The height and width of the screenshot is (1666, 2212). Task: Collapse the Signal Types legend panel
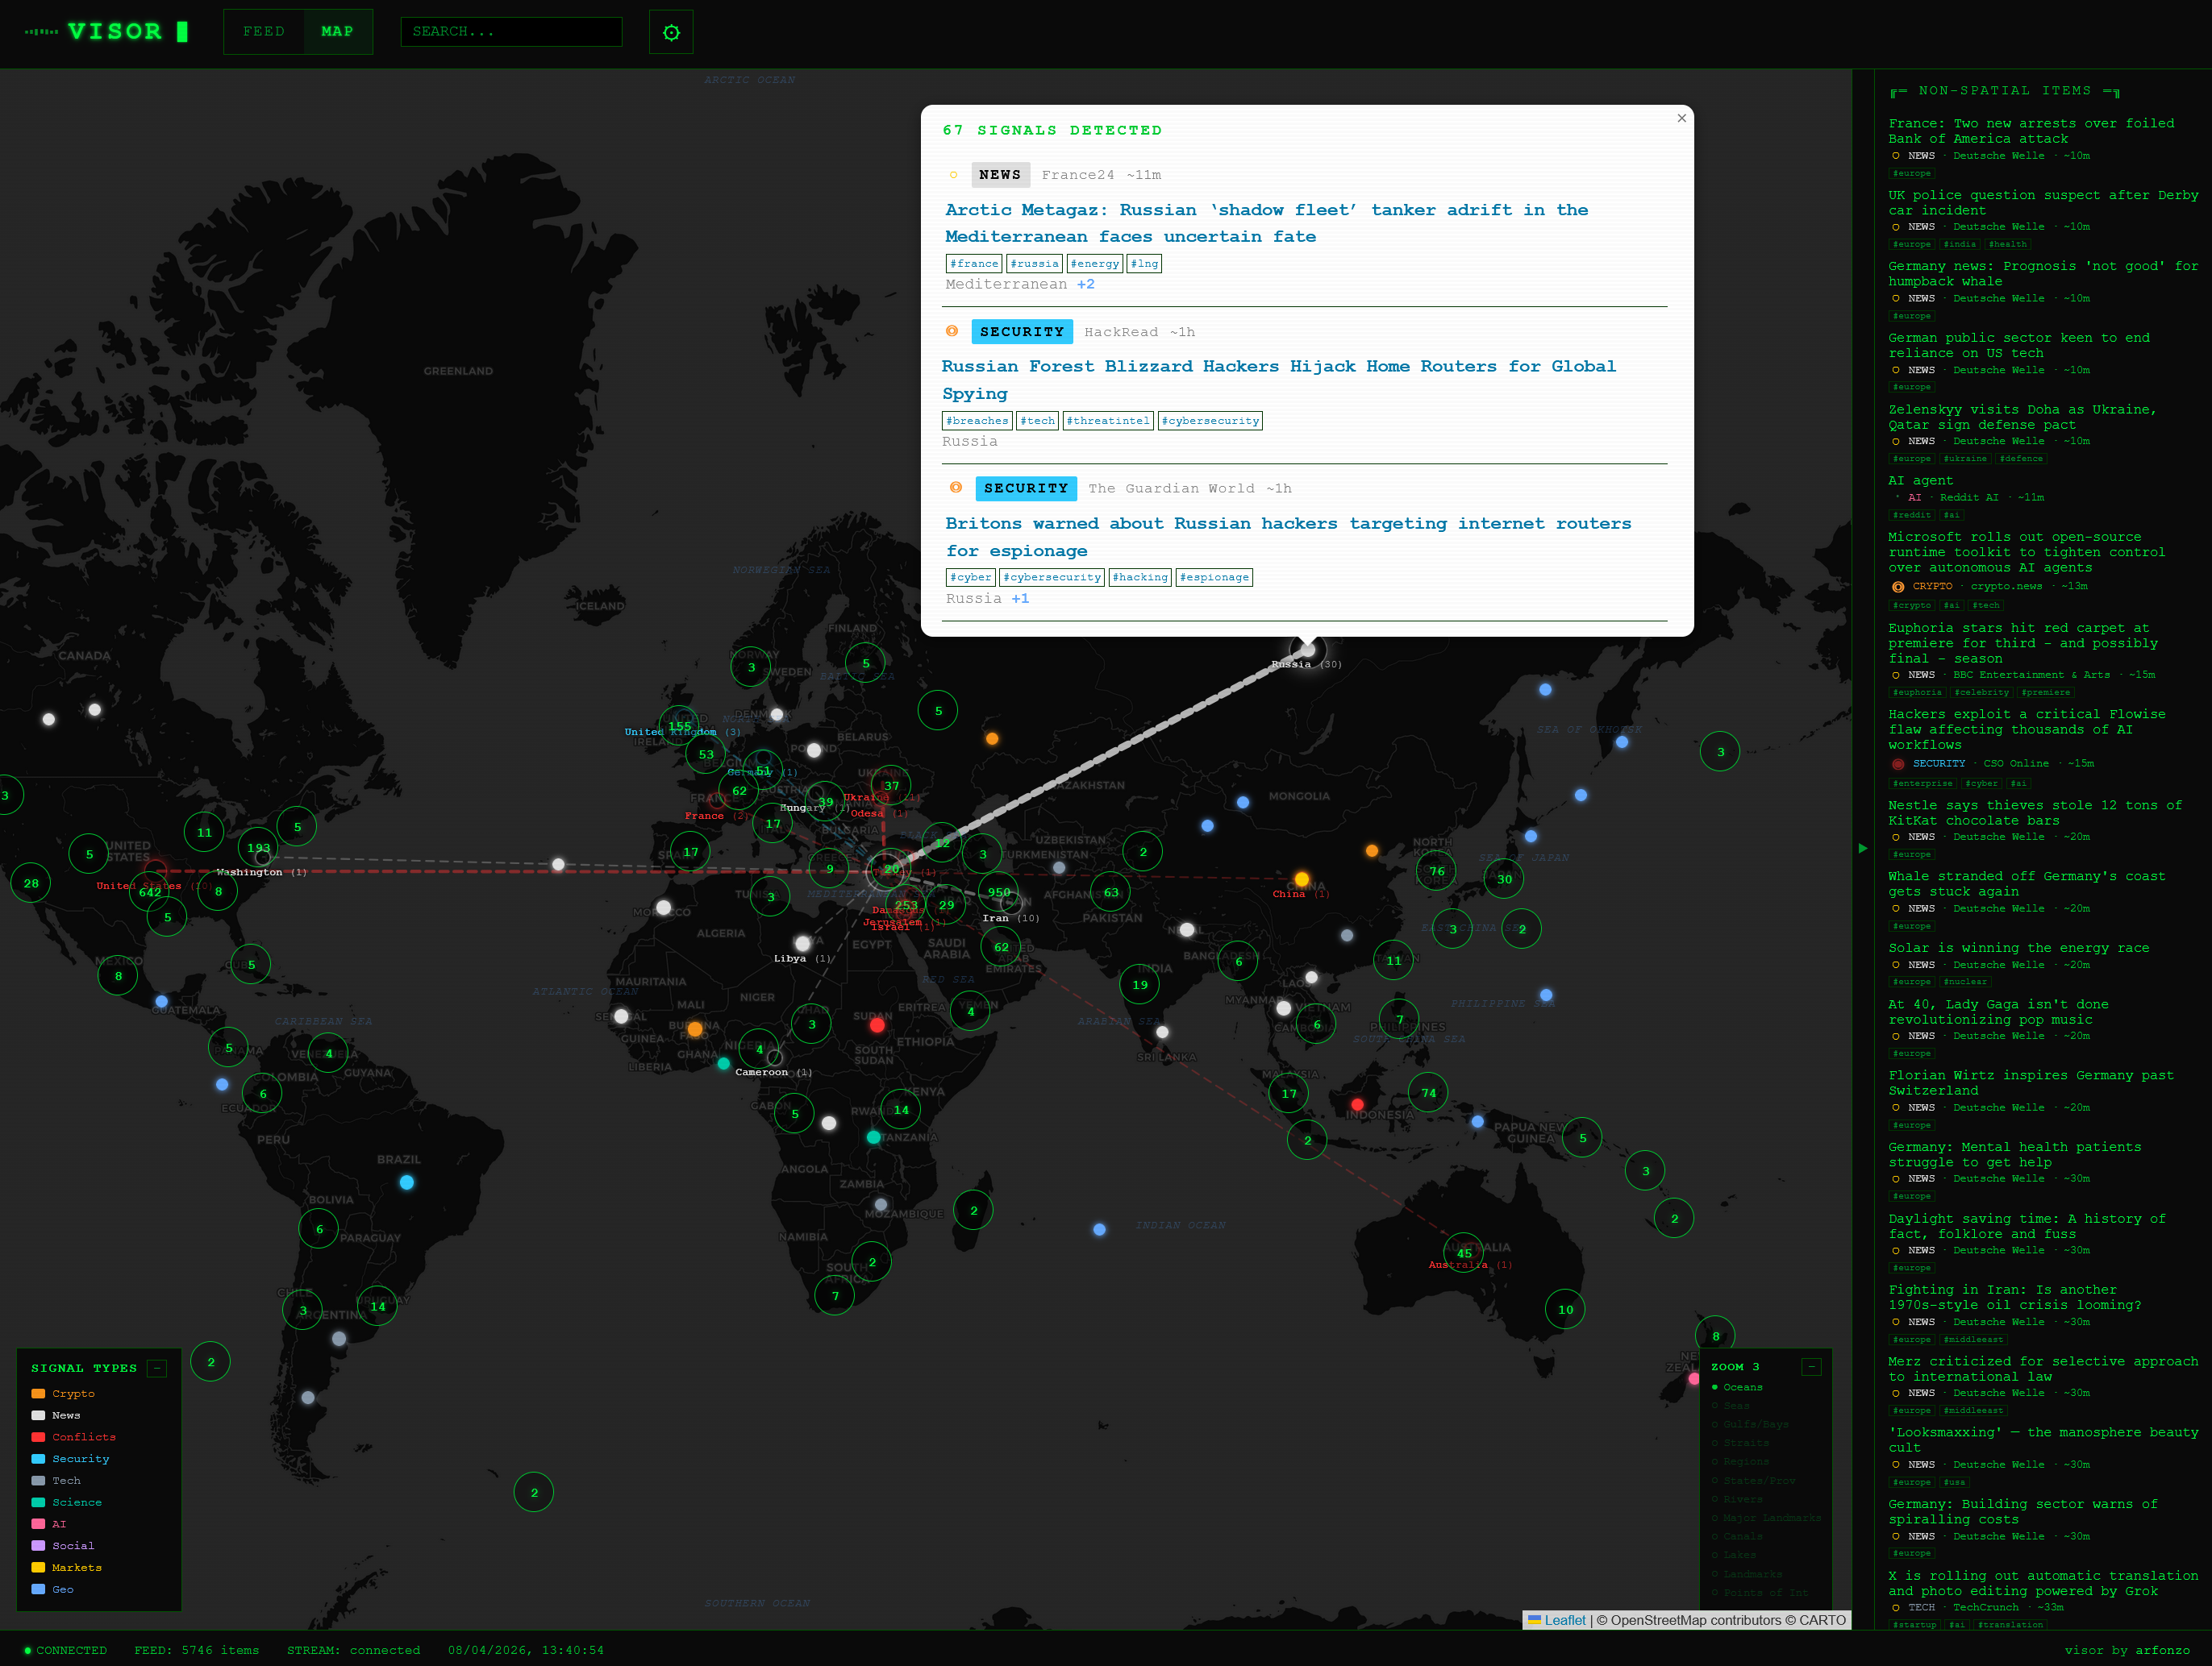157,1368
